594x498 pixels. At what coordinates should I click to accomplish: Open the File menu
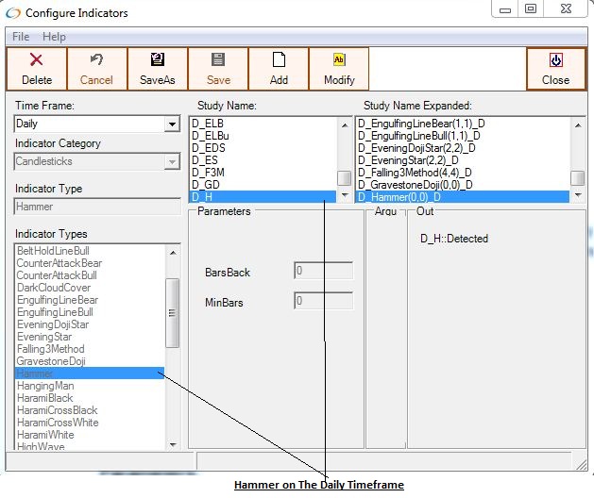21,37
